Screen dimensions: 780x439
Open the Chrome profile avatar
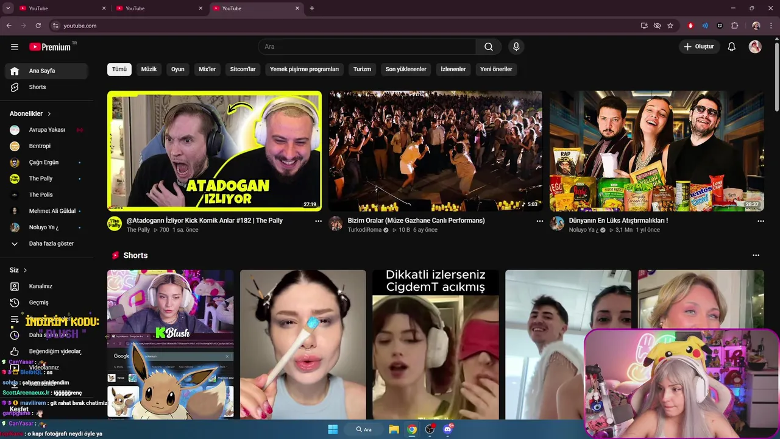pos(756,26)
